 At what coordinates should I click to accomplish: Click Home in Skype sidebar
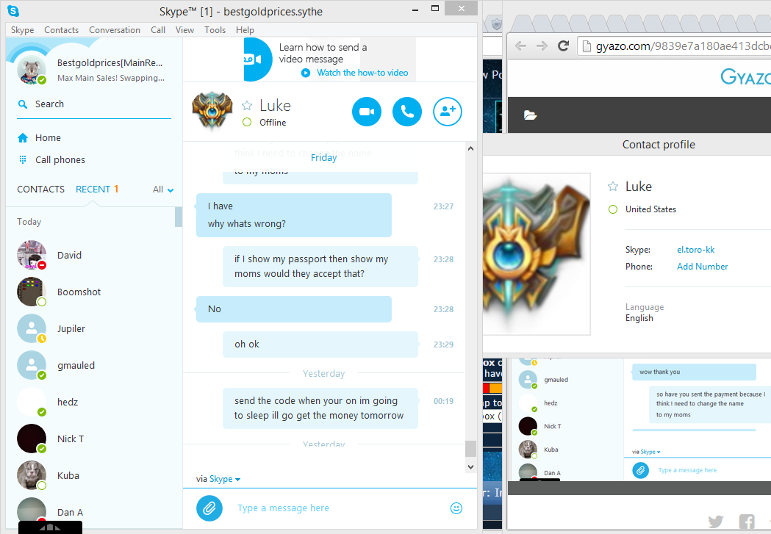48,138
